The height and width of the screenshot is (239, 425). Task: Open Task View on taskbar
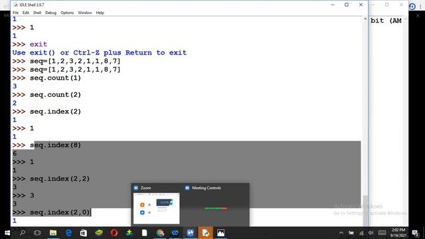tap(37, 233)
